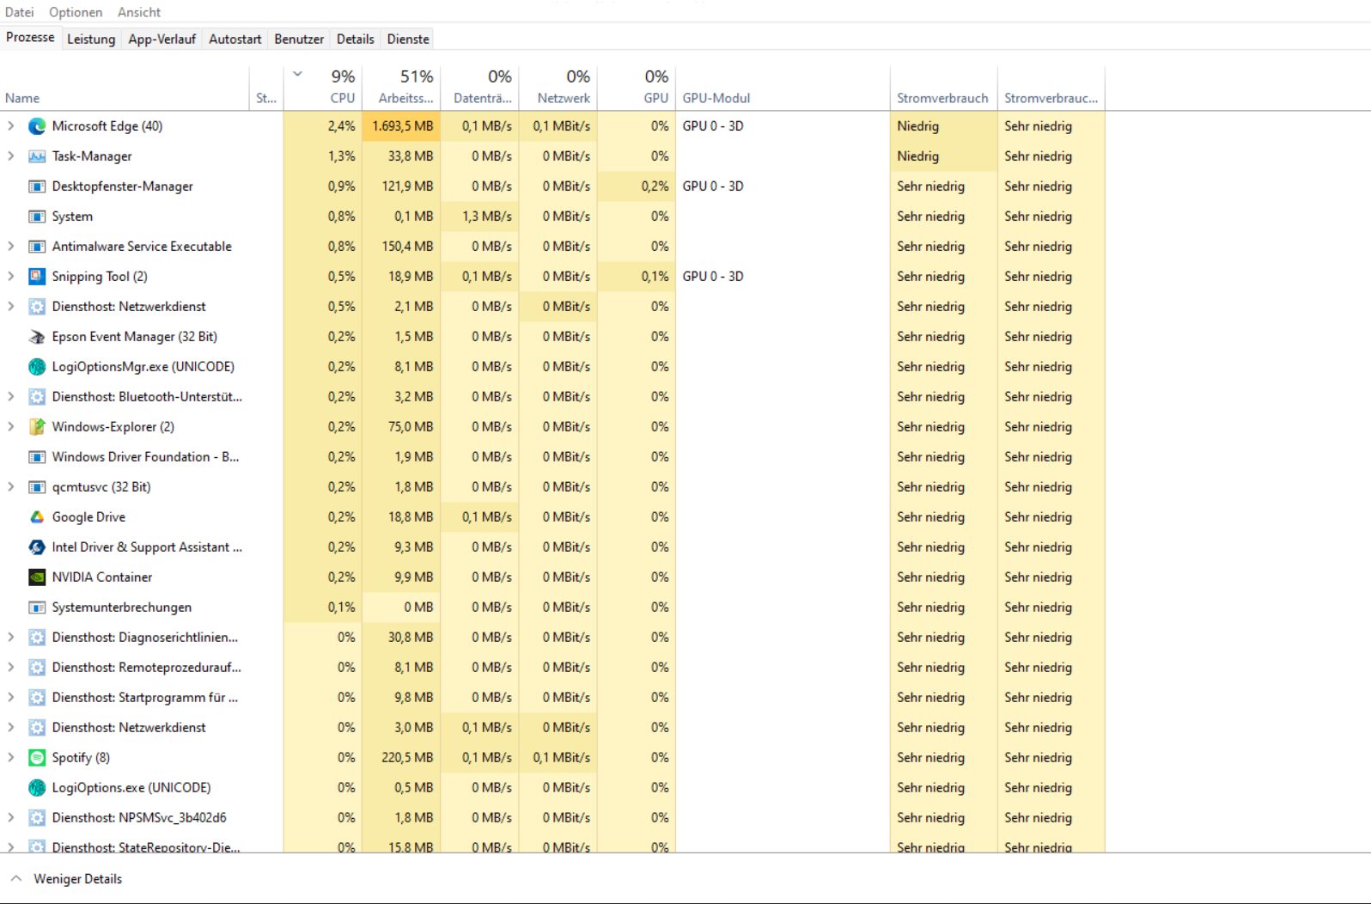This screenshot has height=904, width=1371.
Task: Open the Ansicht menu
Action: [139, 12]
